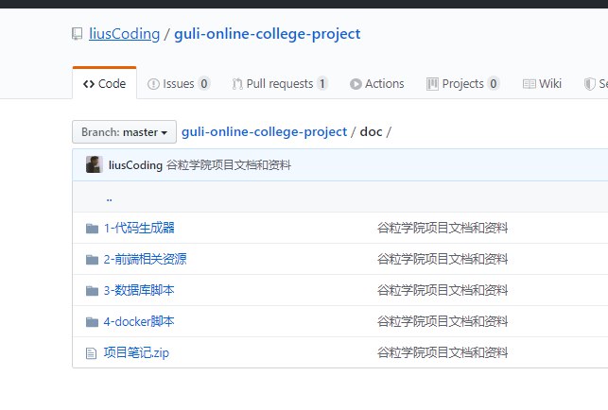Click folder icon next to 1-代码生成器
The height and width of the screenshot is (410, 608).
coord(92,229)
